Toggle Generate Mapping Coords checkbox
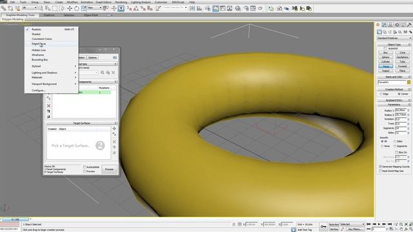 point(380,167)
